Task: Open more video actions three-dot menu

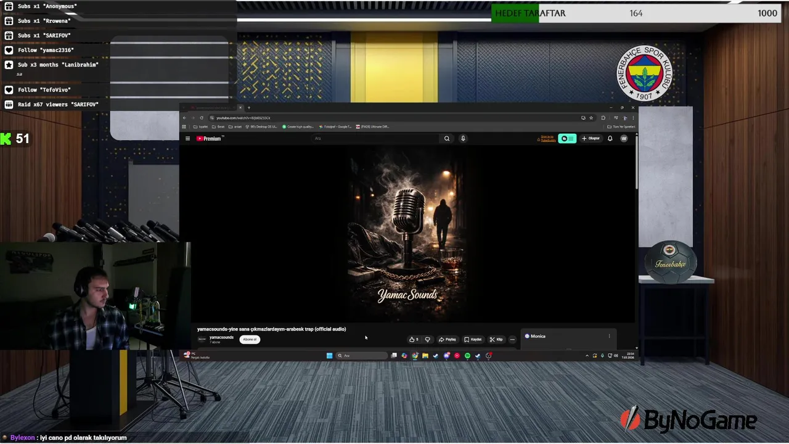Action: coord(512,339)
